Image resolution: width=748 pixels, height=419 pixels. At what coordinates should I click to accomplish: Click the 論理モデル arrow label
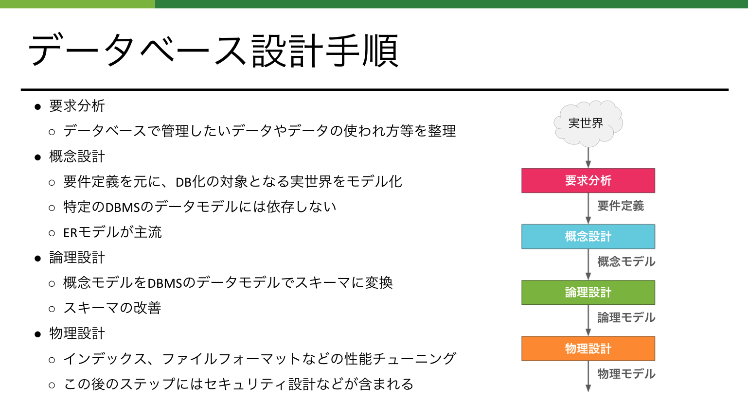626,318
